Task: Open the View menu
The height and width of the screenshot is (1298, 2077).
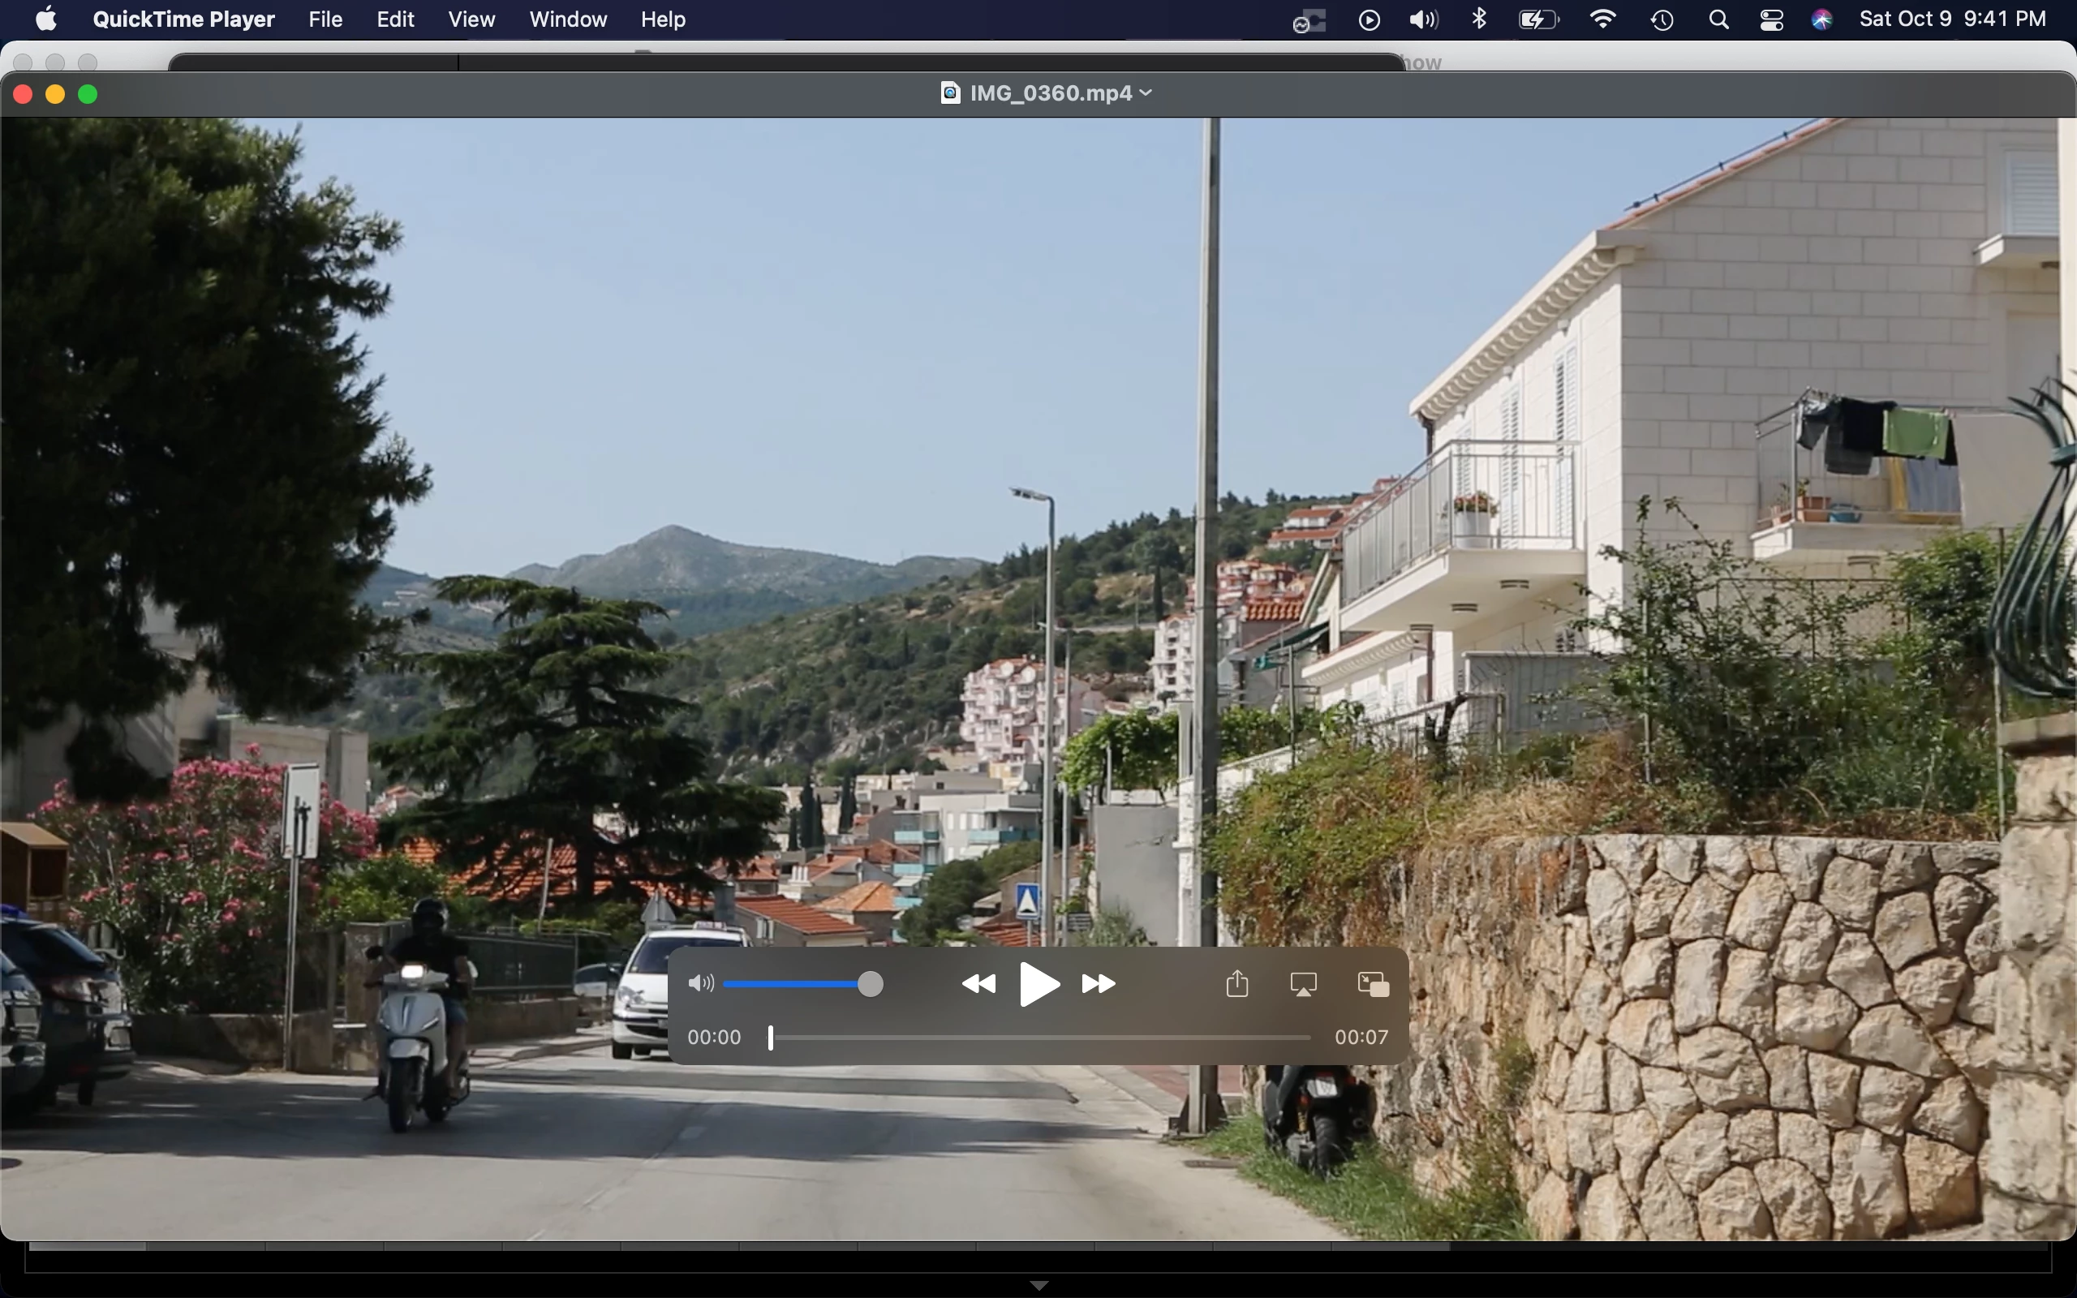Action: tap(471, 19)
